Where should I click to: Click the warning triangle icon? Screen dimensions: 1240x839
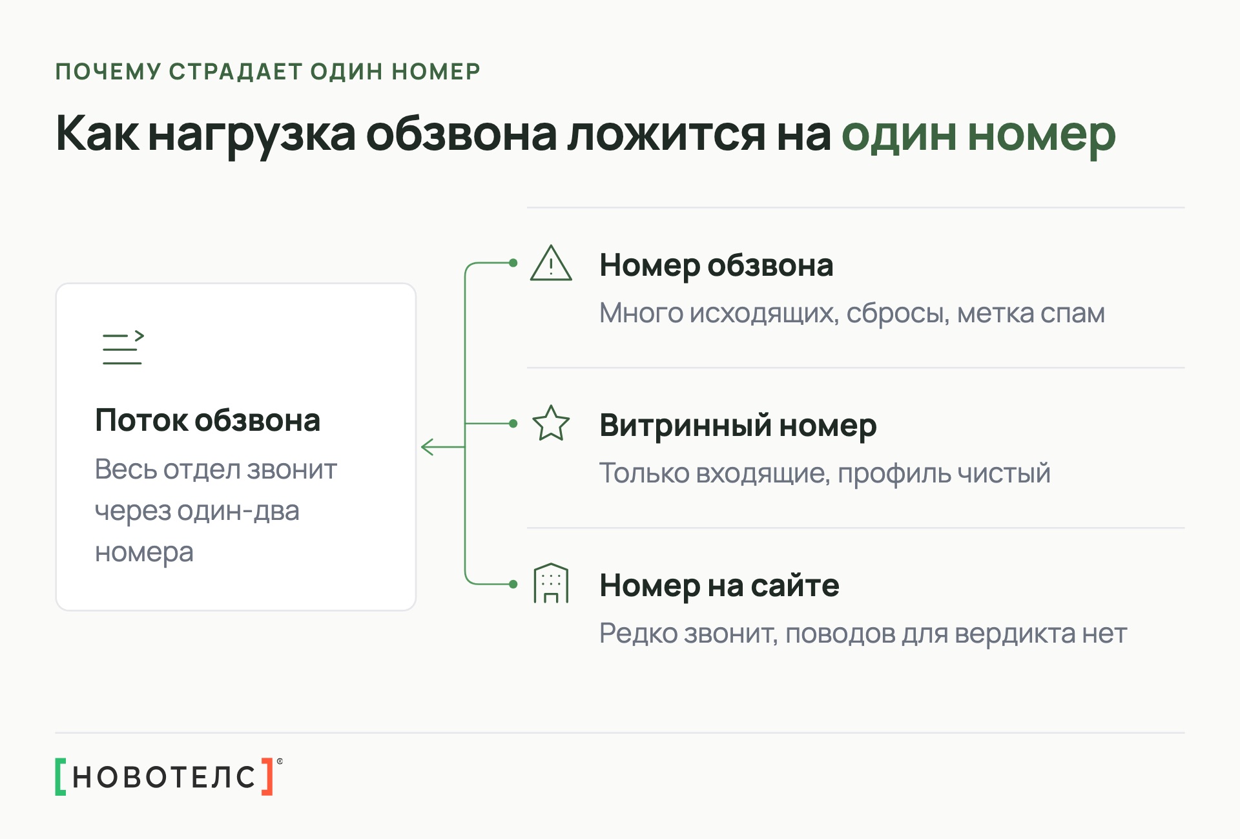[x=551, y=263]
